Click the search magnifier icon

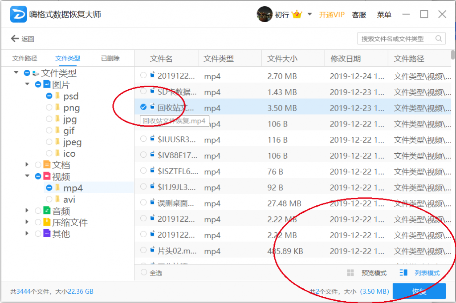[439, 38]
